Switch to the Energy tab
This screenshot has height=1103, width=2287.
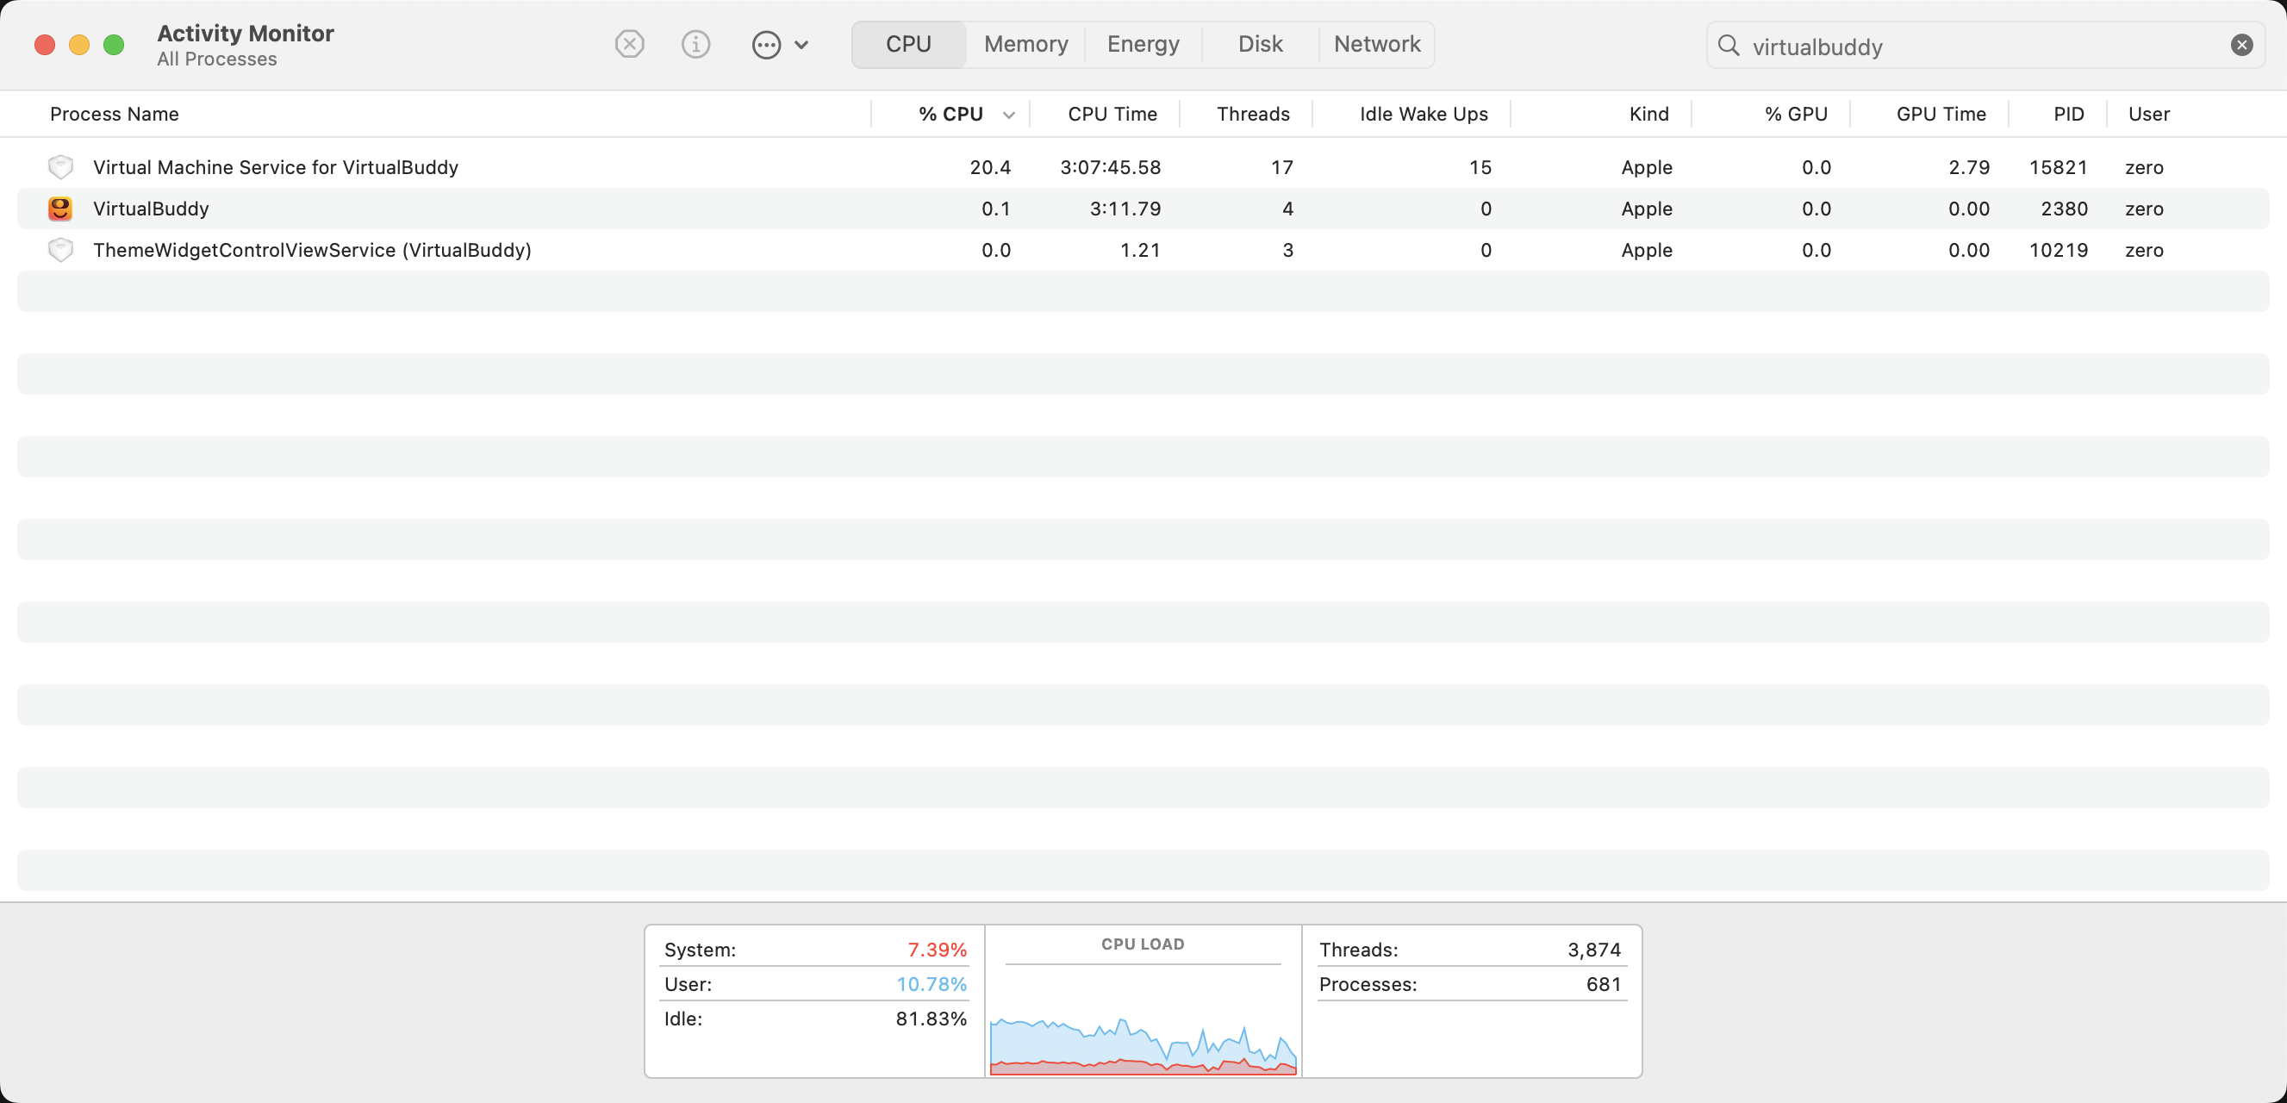(x=1143, y=45)
